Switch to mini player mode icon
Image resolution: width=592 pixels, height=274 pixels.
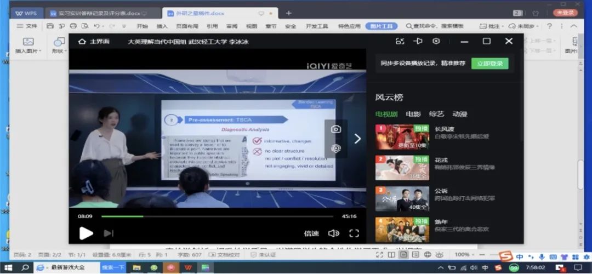400,41
